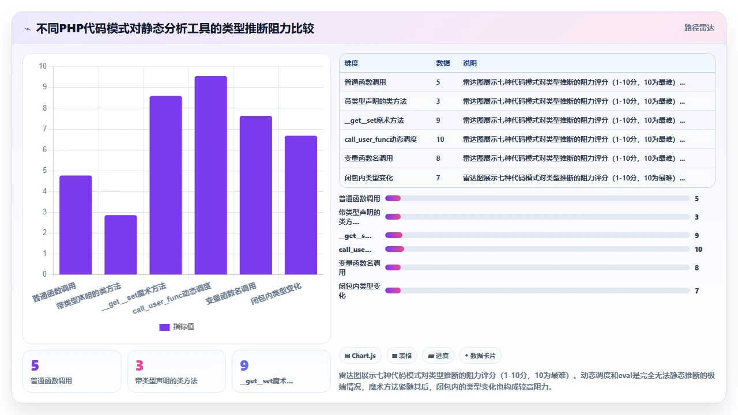Click the call_use... progress bar
The height and width of the screenshot is (415, 738).
point(537,249)
